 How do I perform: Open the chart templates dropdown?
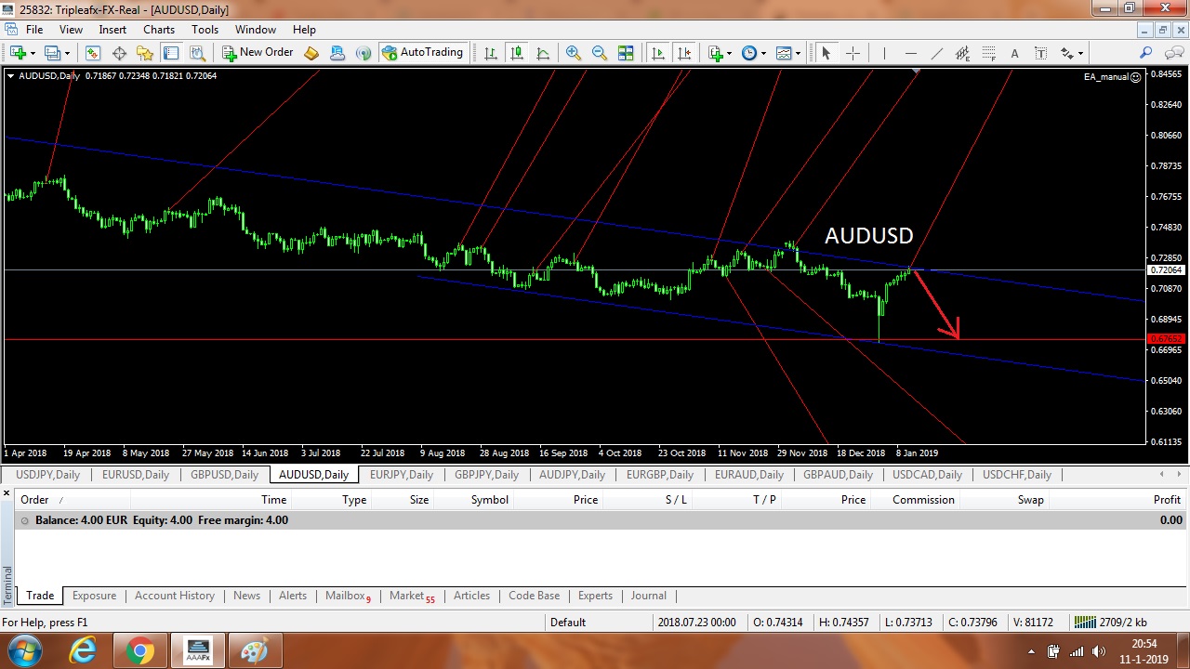click(x=787, y=53)
